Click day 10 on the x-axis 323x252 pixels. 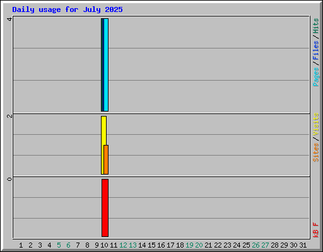[x=104, y=245]
